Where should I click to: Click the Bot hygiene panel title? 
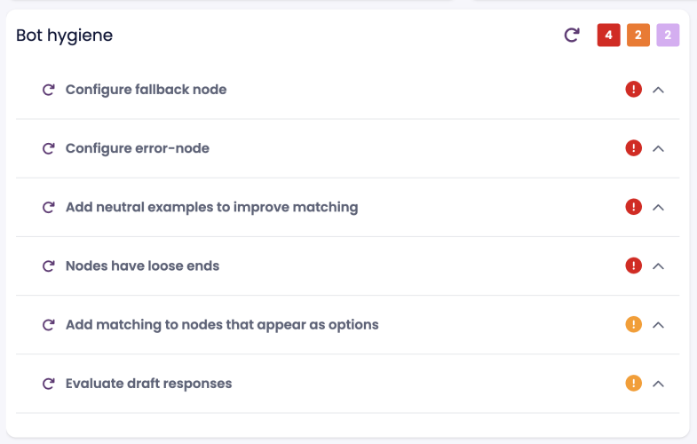point(64,36)
